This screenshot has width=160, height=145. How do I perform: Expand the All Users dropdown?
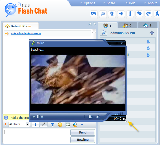click(x=28, y=124)
